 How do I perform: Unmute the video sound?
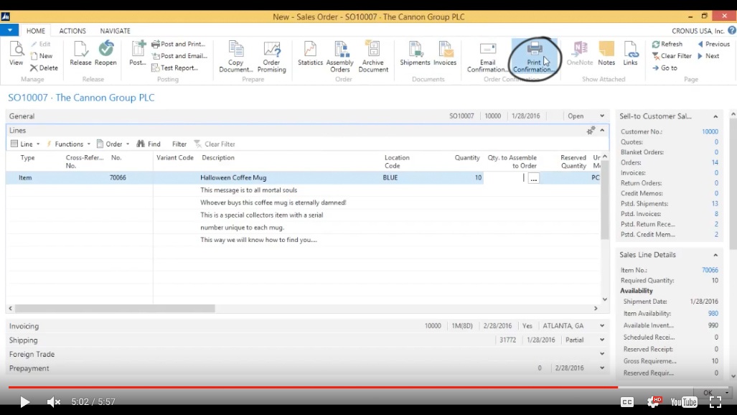(x=53, y=402)
